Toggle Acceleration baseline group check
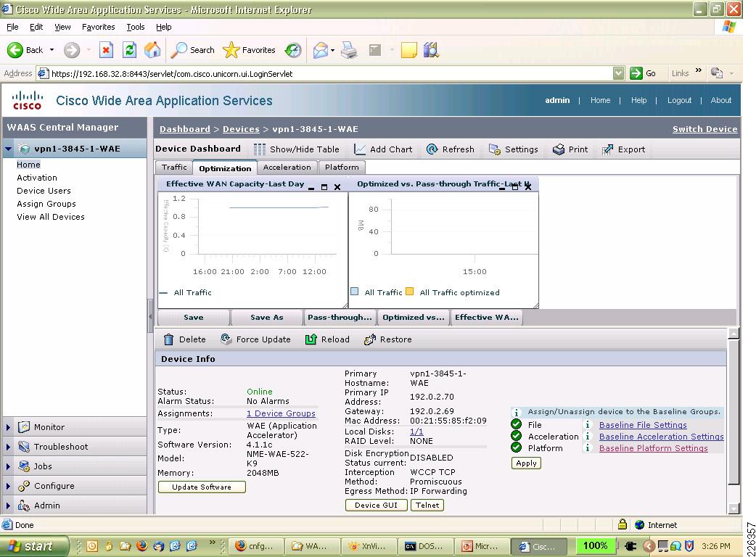756x557 pixels. 517,436
